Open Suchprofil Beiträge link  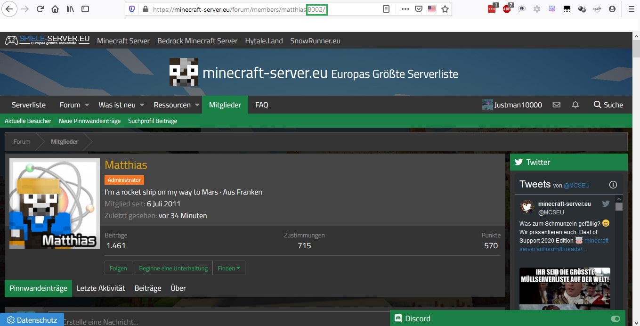click(153, 121)
